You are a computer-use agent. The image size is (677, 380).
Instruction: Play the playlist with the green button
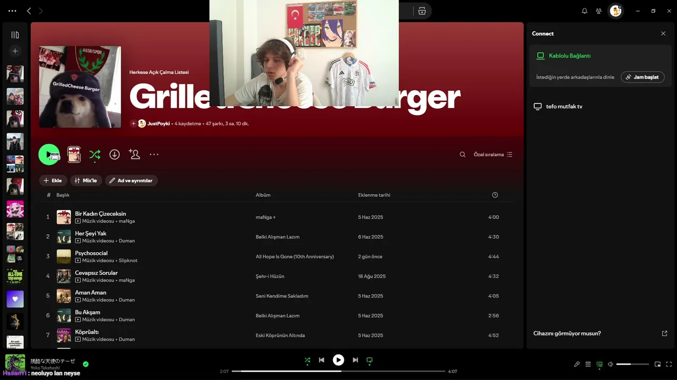(x=49, y=155)
